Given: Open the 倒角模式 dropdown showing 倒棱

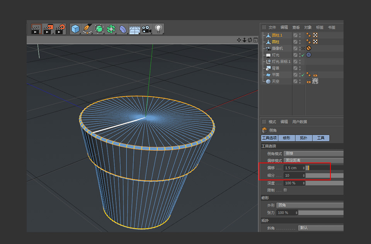Looking at the screenshot, I should pos(313,153).
